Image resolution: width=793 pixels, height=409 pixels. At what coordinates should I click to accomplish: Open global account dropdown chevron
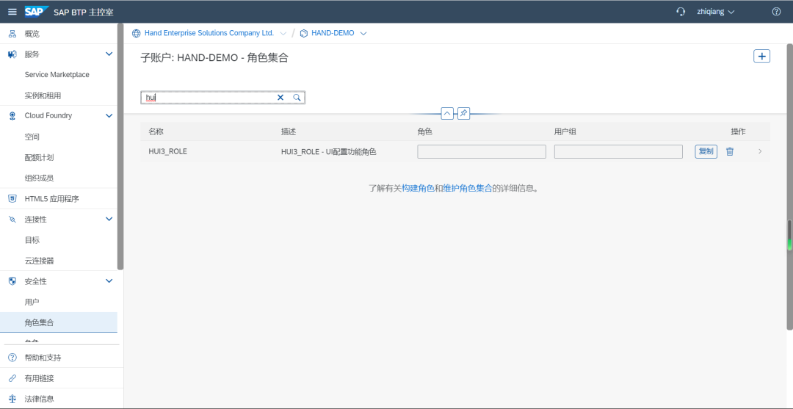(x=283, y=33)
